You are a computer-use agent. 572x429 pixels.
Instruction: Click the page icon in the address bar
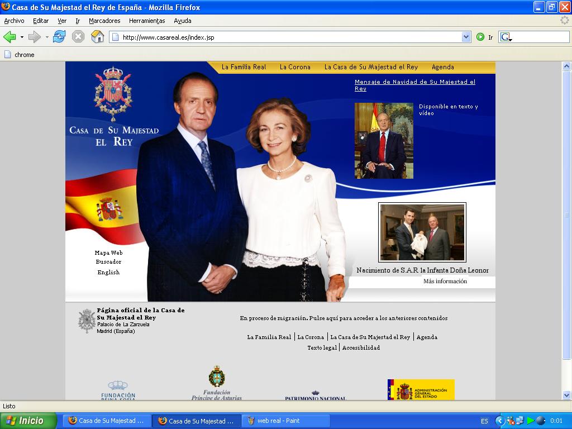(115, 37)
